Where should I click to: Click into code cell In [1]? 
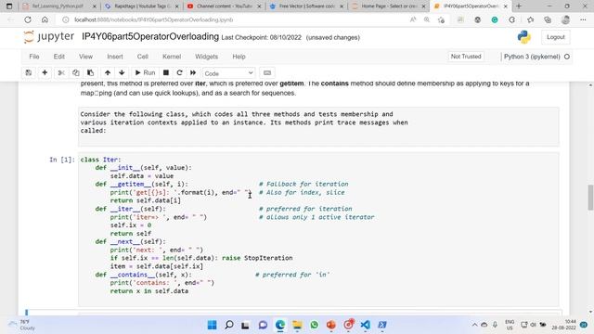click(x=318, y=229)
